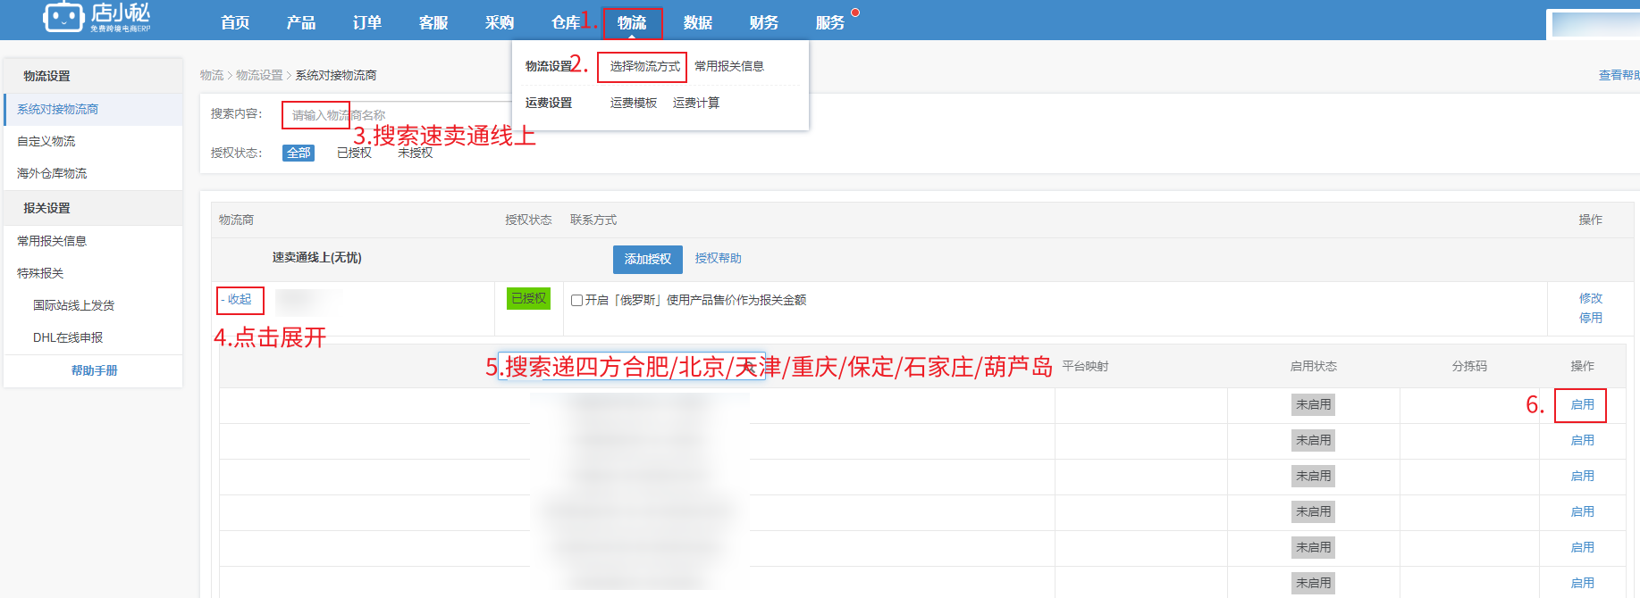
Task: Choose 运费计算 in the dropdown
Action: pos(696,103)
